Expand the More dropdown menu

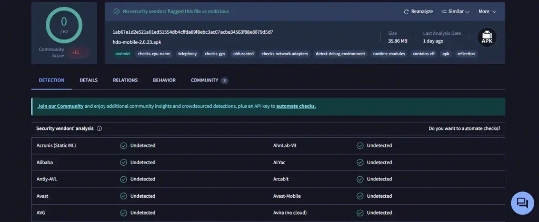point(487,12)
